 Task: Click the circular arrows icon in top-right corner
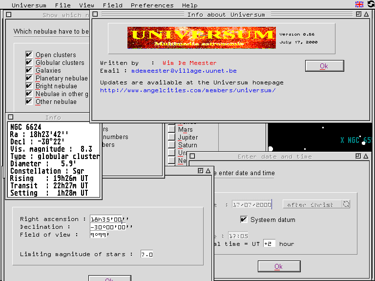[x=371, y=4]
